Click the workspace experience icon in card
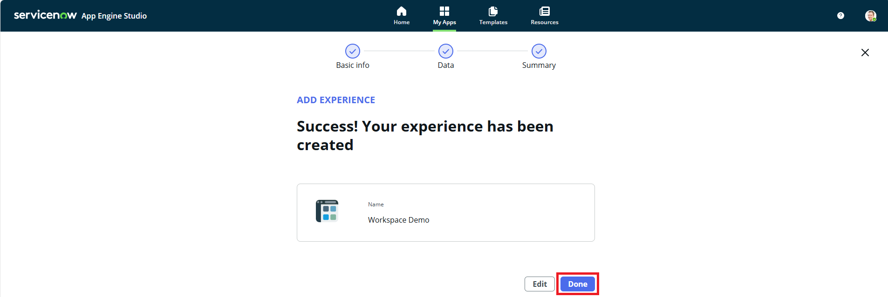The width and height of the screenshot is (888, 297). pyautogui.click(x=327, y=211)
